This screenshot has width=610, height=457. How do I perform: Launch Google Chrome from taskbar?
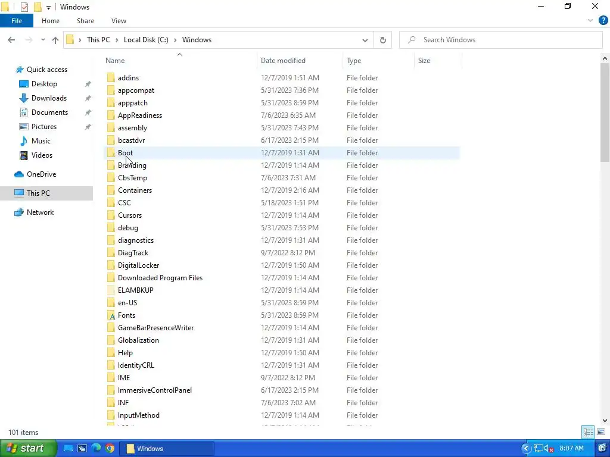pos(110,449)
